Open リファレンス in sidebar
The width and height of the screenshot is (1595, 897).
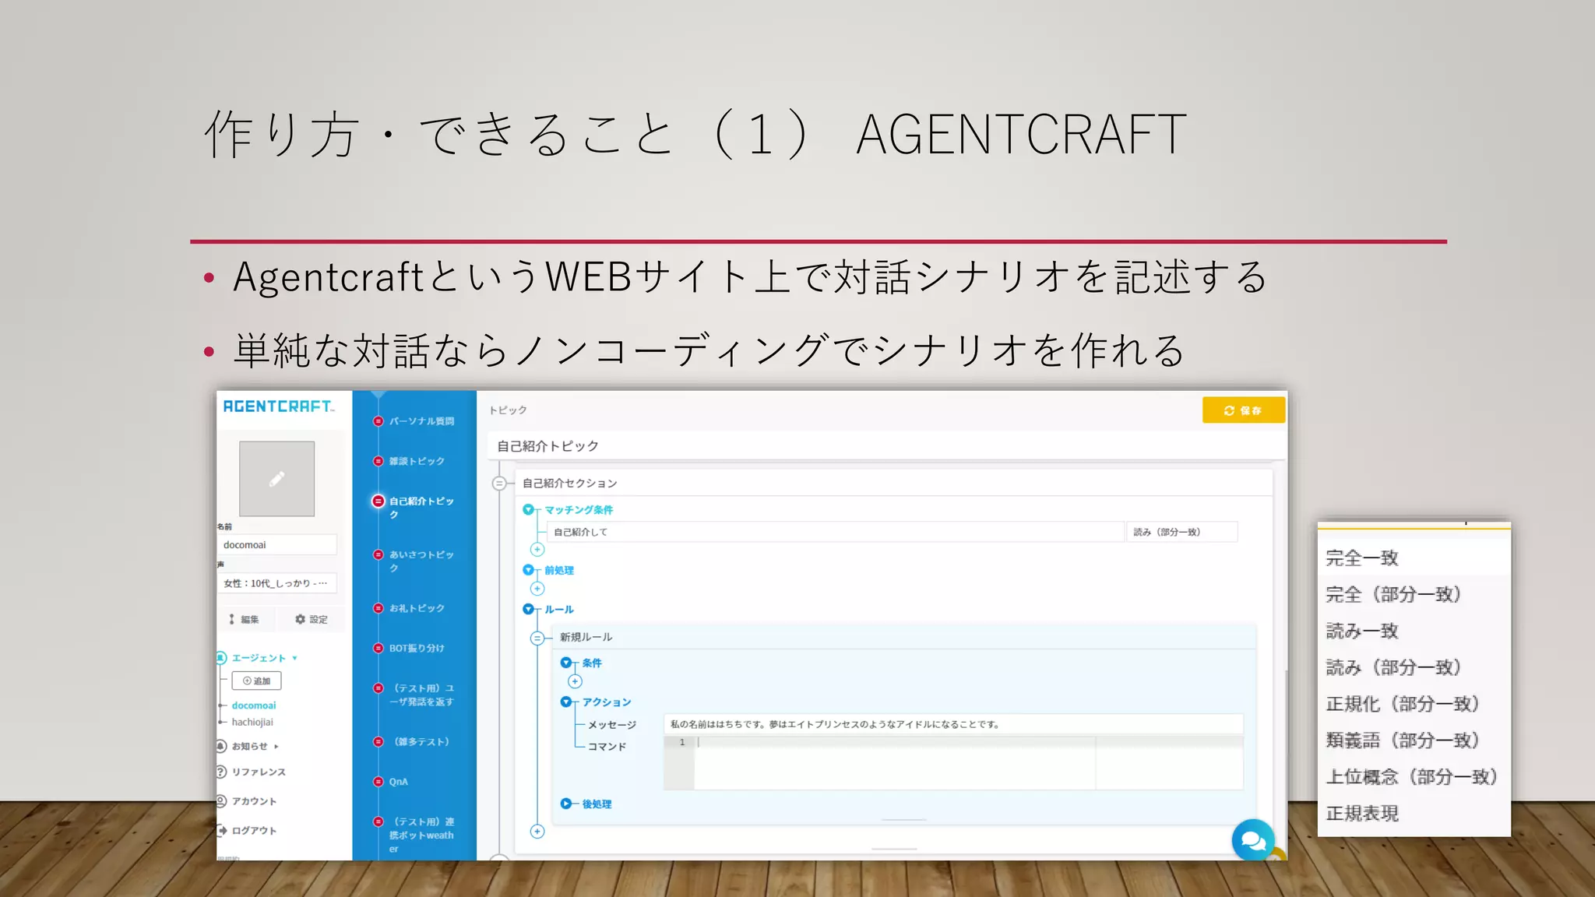(259, 772)
